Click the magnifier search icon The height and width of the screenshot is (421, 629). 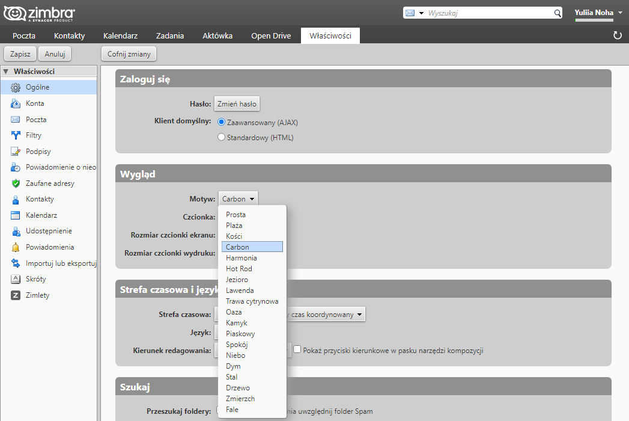557,13
